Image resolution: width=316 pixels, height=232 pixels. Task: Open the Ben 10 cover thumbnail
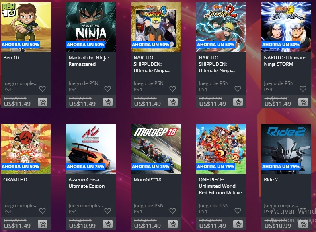click(x=26, y=27)
